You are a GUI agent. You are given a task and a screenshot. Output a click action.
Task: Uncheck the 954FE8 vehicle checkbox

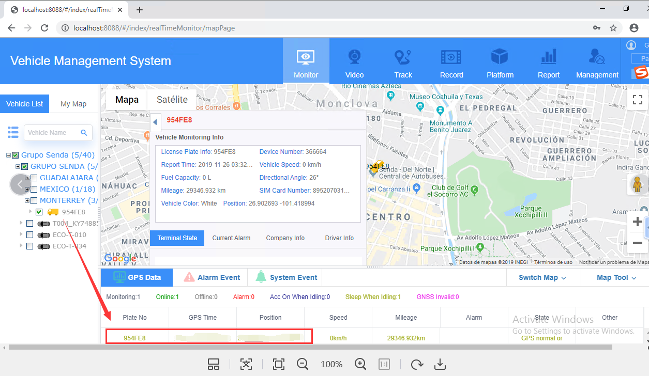[39, 212]
